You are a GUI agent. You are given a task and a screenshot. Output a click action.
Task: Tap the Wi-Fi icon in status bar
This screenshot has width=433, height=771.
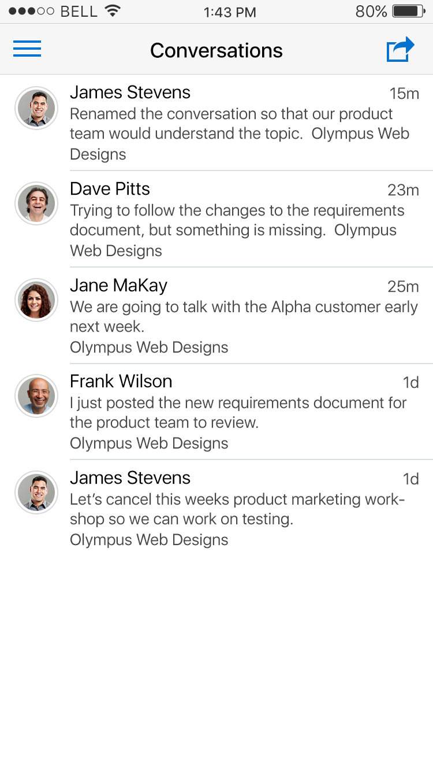(113, 11)
